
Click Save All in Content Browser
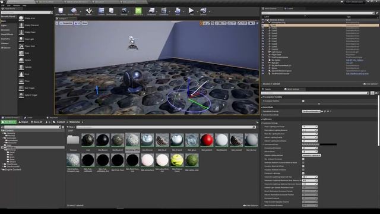click(37, 122)
